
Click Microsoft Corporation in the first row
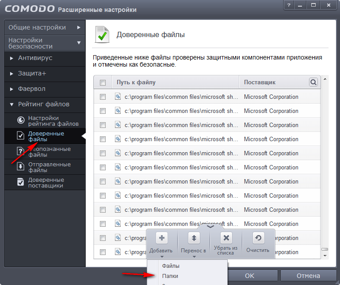(271, 97)
